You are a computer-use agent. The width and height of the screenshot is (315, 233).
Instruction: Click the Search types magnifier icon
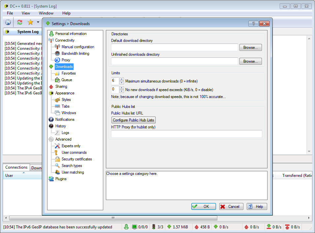pyautogui.click(x=57, y=166)
